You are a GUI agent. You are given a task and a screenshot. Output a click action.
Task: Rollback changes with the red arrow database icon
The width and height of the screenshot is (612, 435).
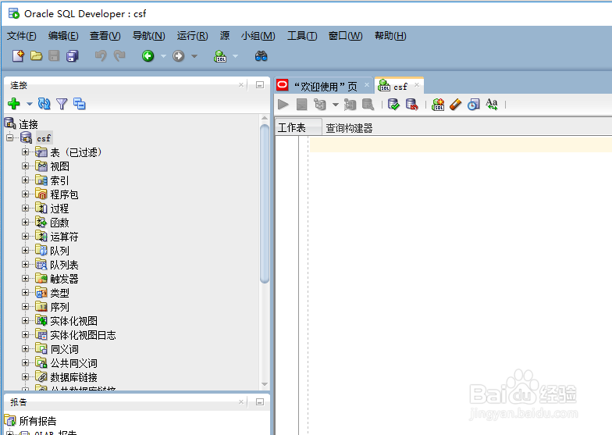[412, 105]
